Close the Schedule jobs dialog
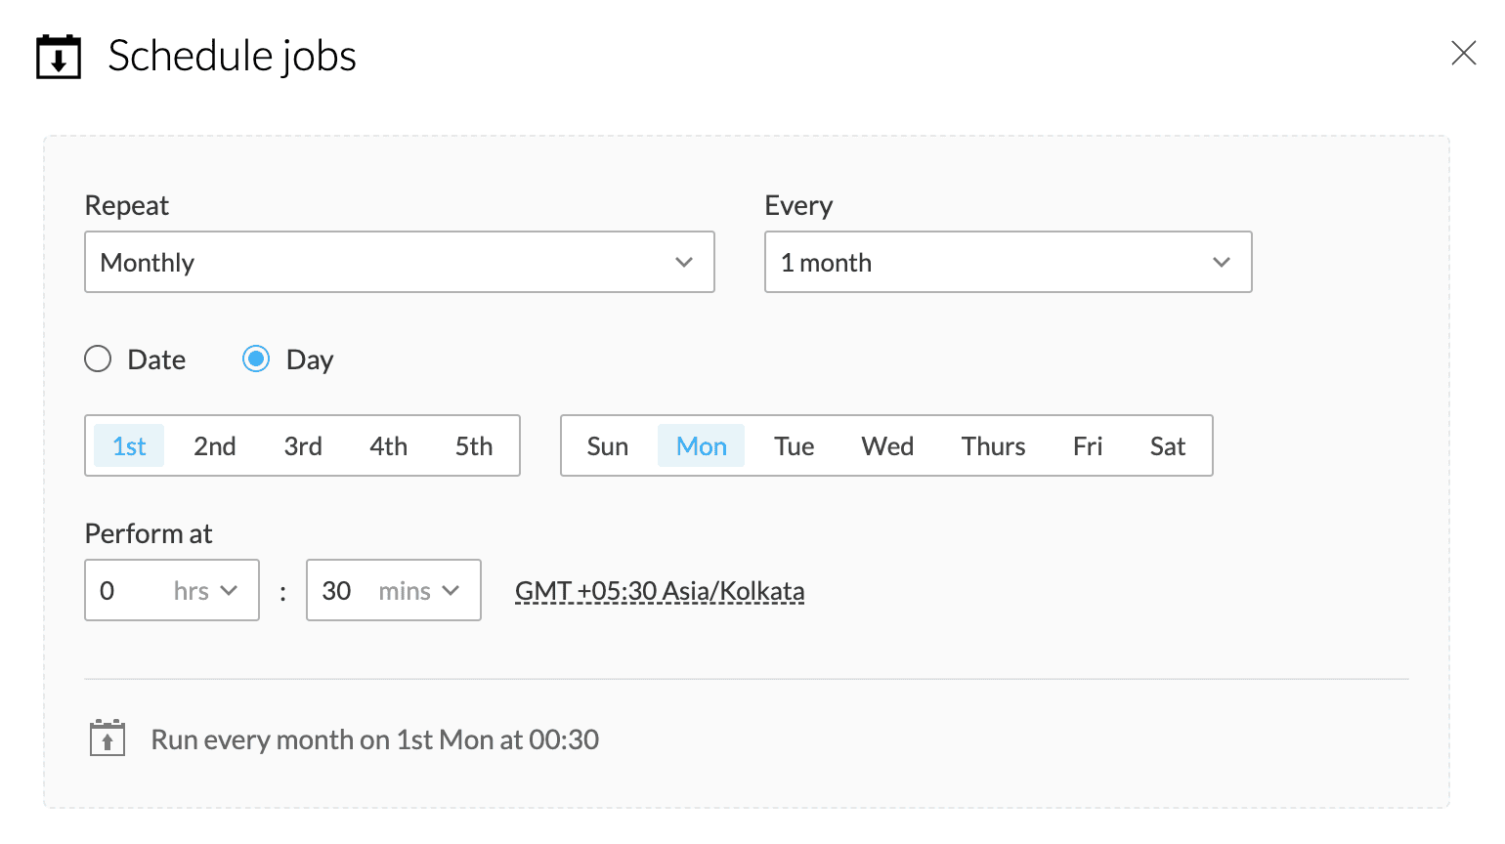The width and height of the screenshot is (1505, 844). 1463,53
